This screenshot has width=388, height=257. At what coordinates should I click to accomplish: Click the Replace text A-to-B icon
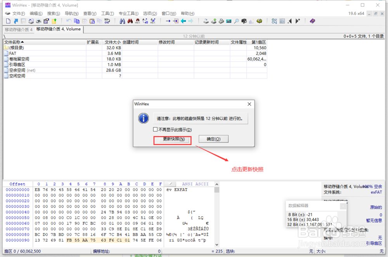145,21
